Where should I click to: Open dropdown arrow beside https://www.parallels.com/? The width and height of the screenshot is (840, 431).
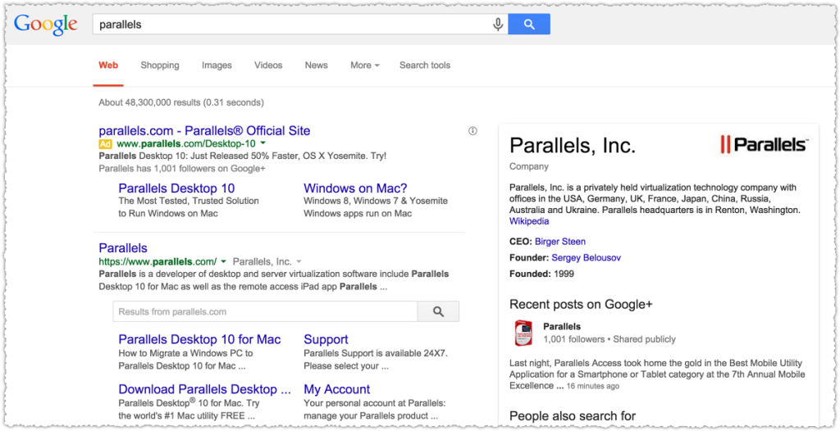click(x=223, y=262)
